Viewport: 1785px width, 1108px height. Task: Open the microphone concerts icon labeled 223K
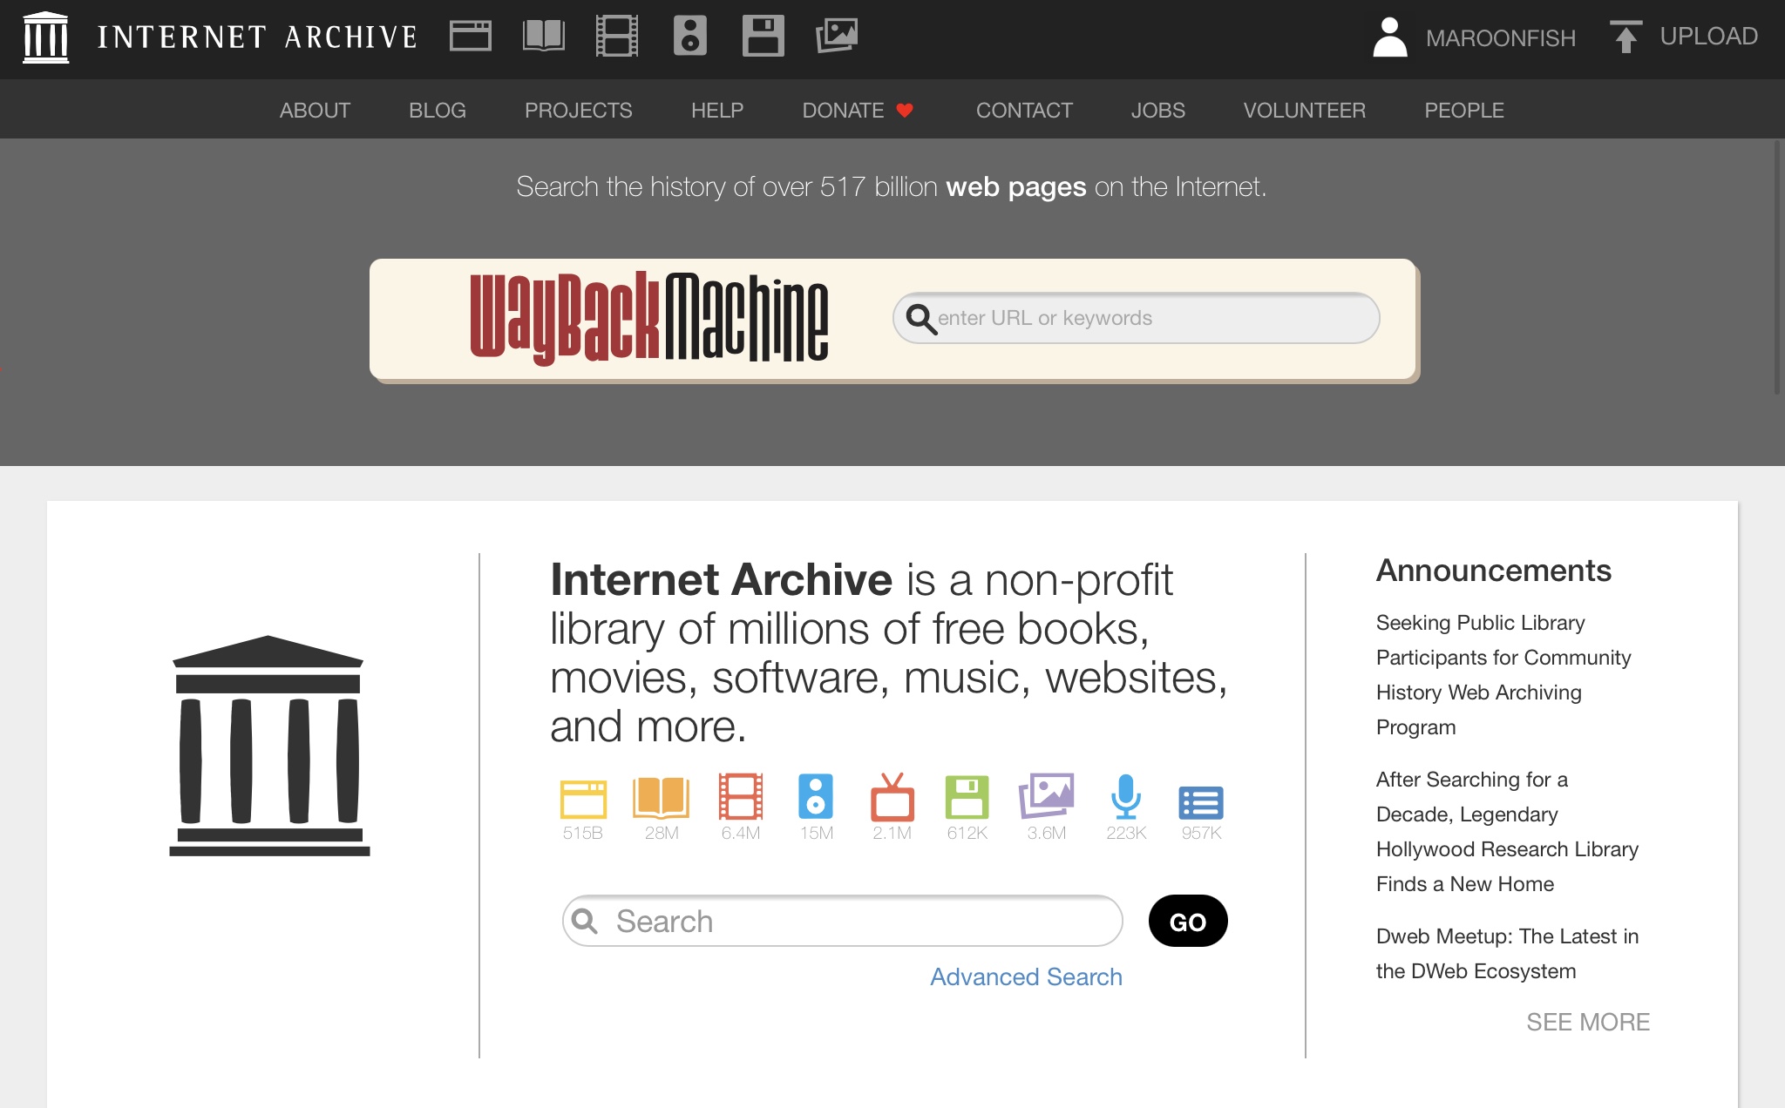coord(1126,796)
